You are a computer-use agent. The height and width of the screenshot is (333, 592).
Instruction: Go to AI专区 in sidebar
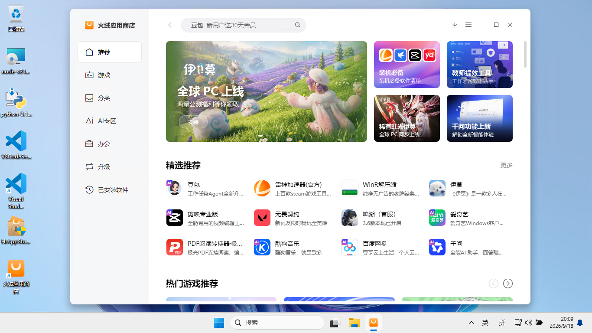(x=110, y=121)
